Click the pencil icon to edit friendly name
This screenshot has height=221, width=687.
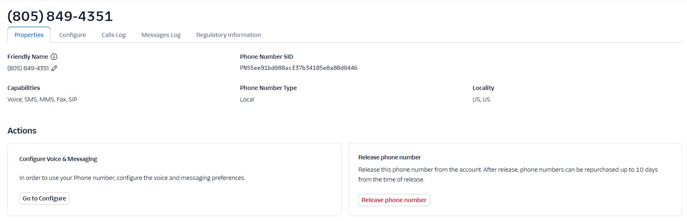coord(54,68)
